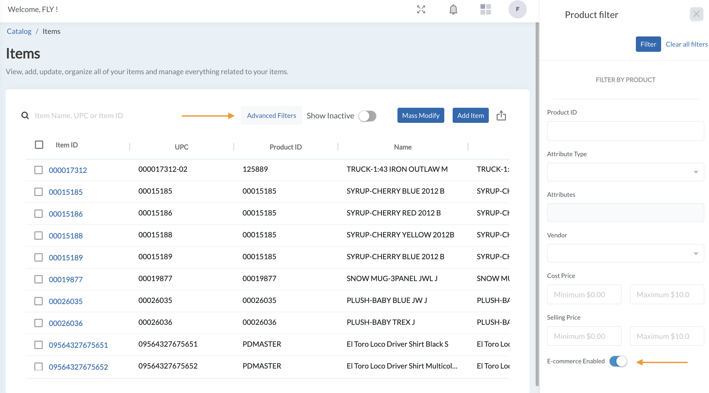Click the search magnifier icon
The height and width of the screenshot is (393, 709).
point(25,116)
